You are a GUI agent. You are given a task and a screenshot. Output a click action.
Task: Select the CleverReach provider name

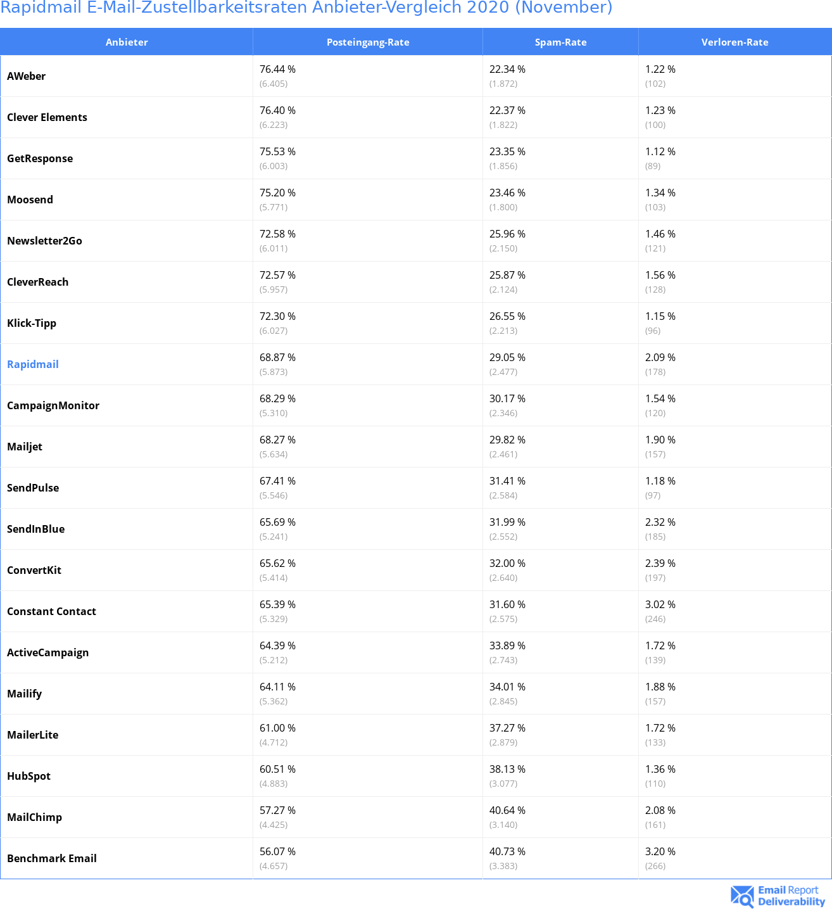(x=38, y=282)
